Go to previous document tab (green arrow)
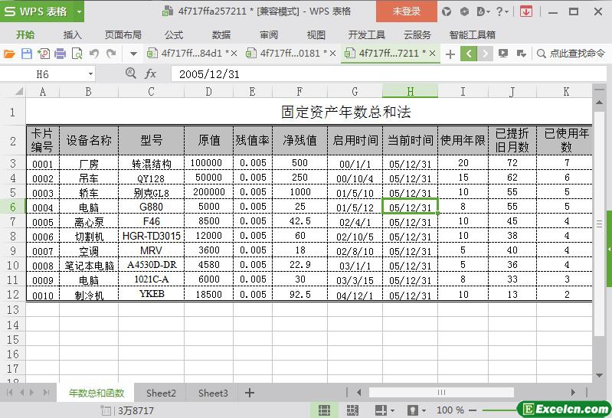Viewport: 612px width, 418px height. 469,54
